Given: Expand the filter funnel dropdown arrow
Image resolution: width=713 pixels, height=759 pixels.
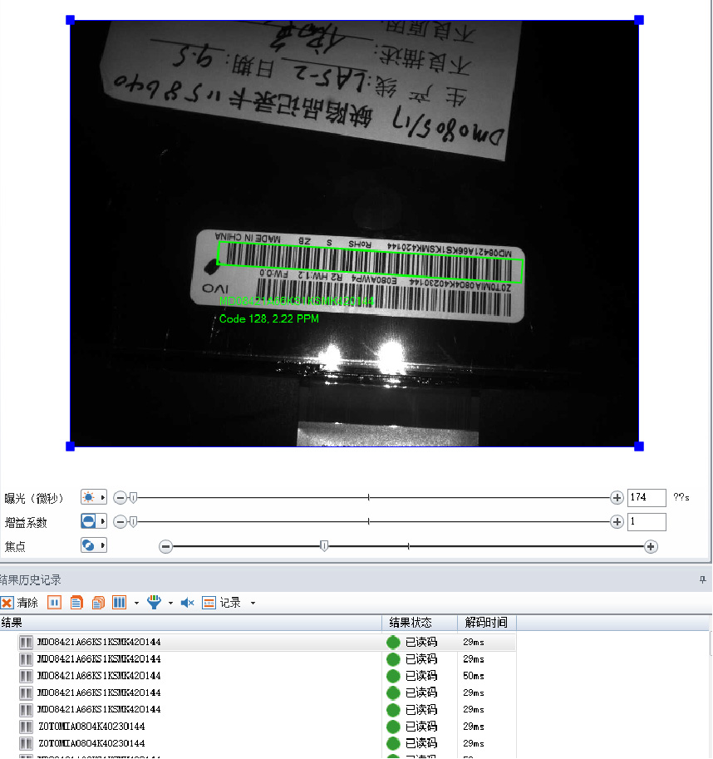Looking at the screenshot, I should click(170, 604).
